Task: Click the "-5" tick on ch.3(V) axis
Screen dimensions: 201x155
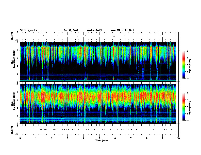Action: click(17, 134)
